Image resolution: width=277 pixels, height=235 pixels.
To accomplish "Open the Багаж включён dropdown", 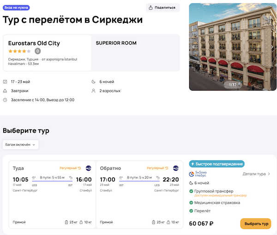I will coord(21,145).
